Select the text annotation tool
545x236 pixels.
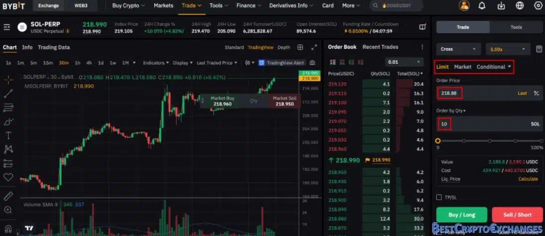[8, 135]
